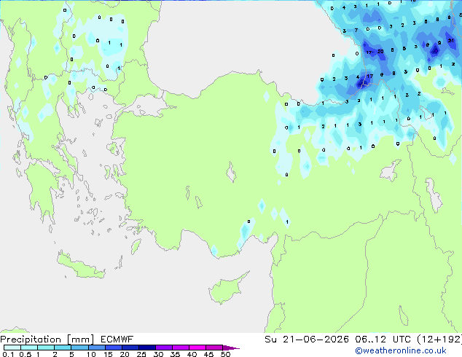The width and height of the screenshot is (462, 357).
Task: Click the "21" precipitation value on the map
Action: 451,41
